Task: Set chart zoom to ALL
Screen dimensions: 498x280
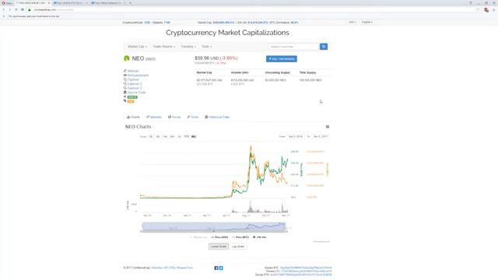Action: point(194,137)
